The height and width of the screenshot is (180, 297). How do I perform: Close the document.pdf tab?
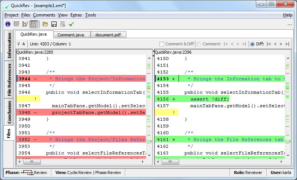[124, 35]
